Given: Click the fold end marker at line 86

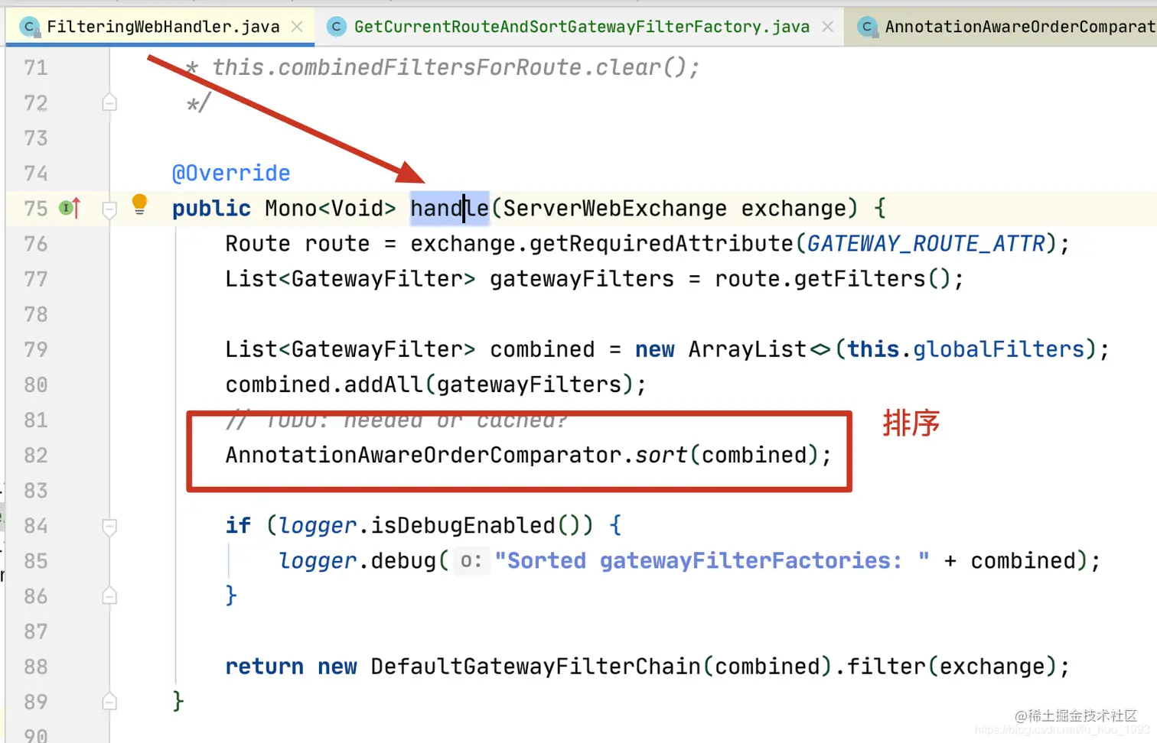Looking at the screenshot, I should (x=109, y=596).
